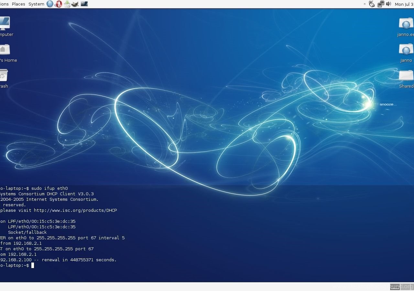
Task: Open the Shared folder on desktop
Action: point(406,75)
